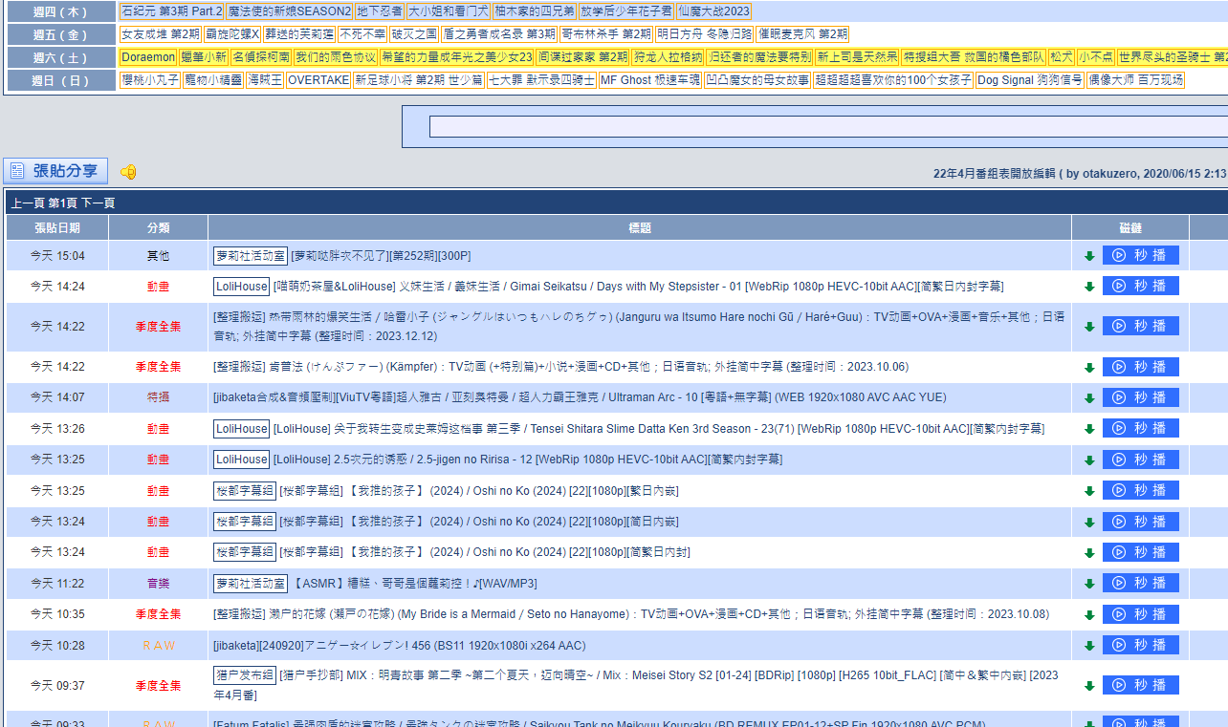Open 明日方舟 冬隐归路 schedule link
The width and height of the screenshot is (1228, 727).
coord(704,34)
